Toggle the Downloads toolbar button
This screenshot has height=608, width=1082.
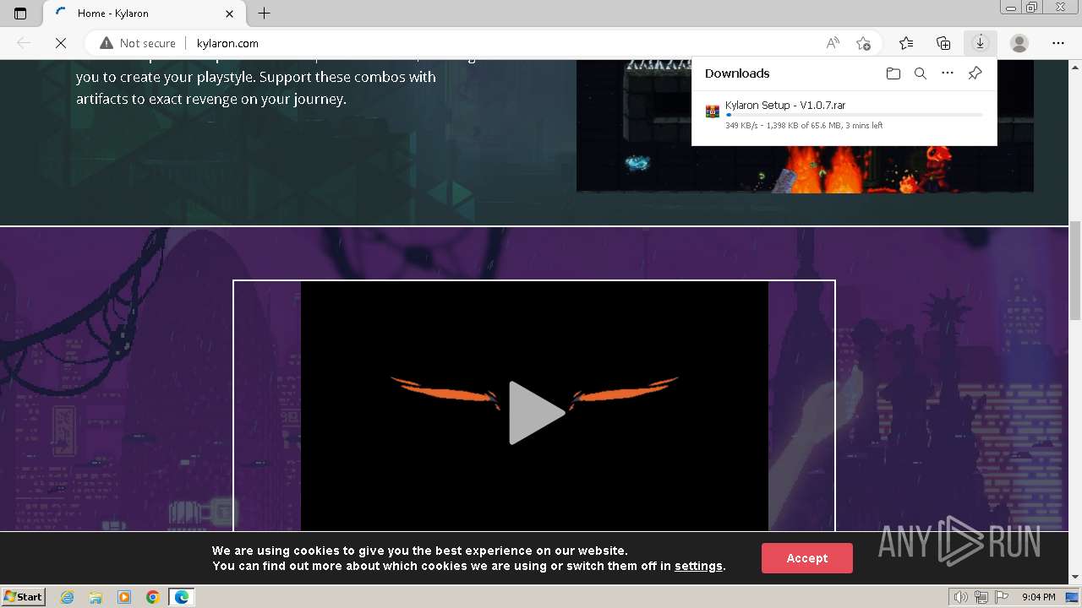(x=981, y=43)
